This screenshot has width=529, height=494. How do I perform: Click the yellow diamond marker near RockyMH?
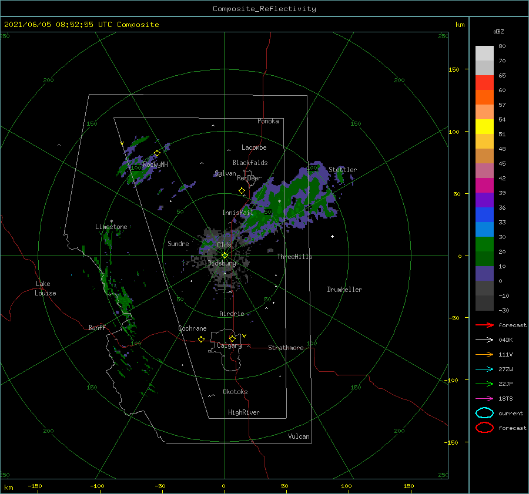click(157, 153)
